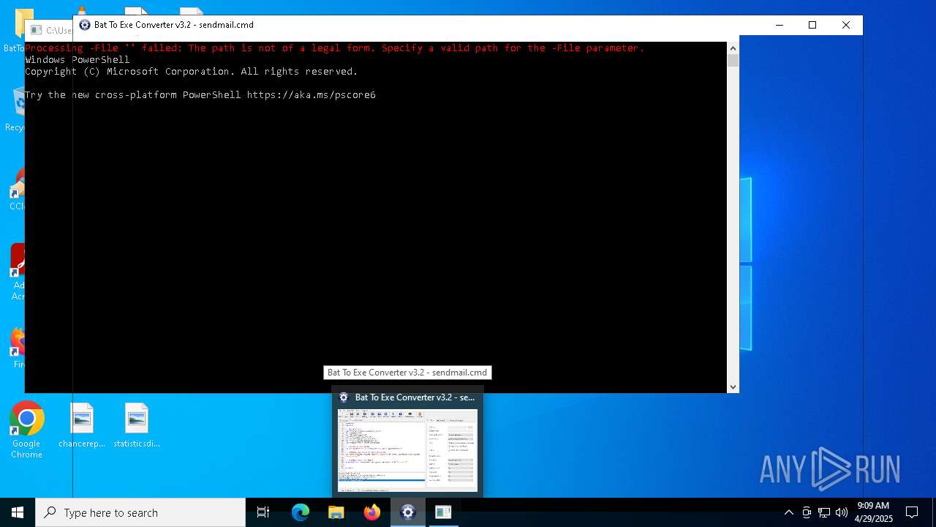This screenshot has width=936, height=527.
Task: Minimize the Bat To Exe Converter window
Action: (x=779, y=25)
